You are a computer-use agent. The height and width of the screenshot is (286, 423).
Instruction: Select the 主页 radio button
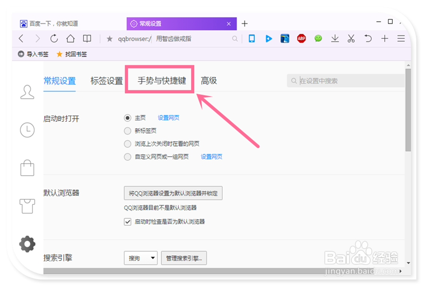(127, 118)
